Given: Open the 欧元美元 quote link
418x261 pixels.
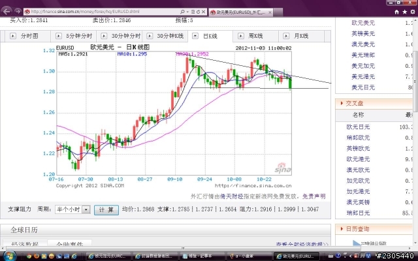Looking at the screenshot, I should [363, 23].
